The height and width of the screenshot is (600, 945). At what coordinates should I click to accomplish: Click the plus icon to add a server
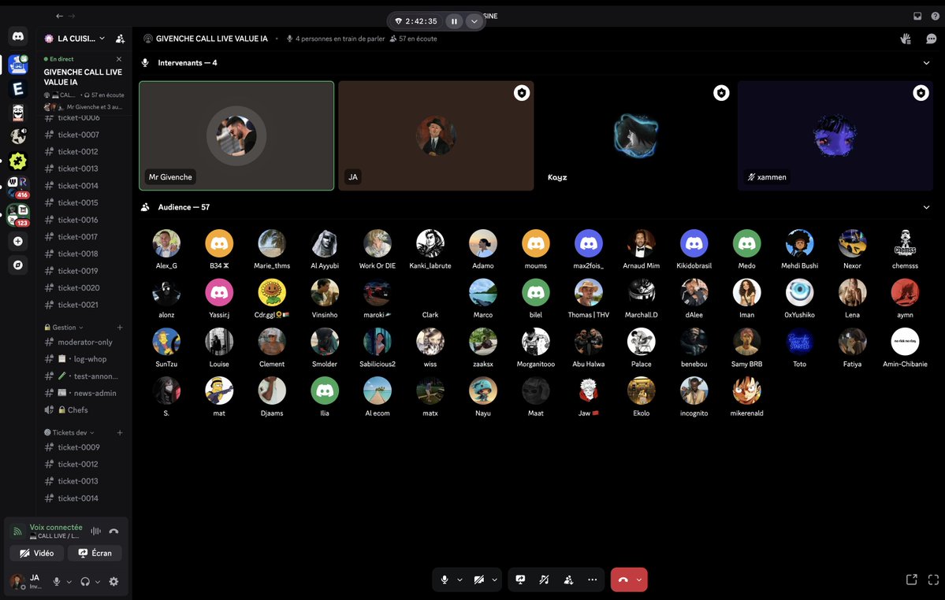[18, 241]
